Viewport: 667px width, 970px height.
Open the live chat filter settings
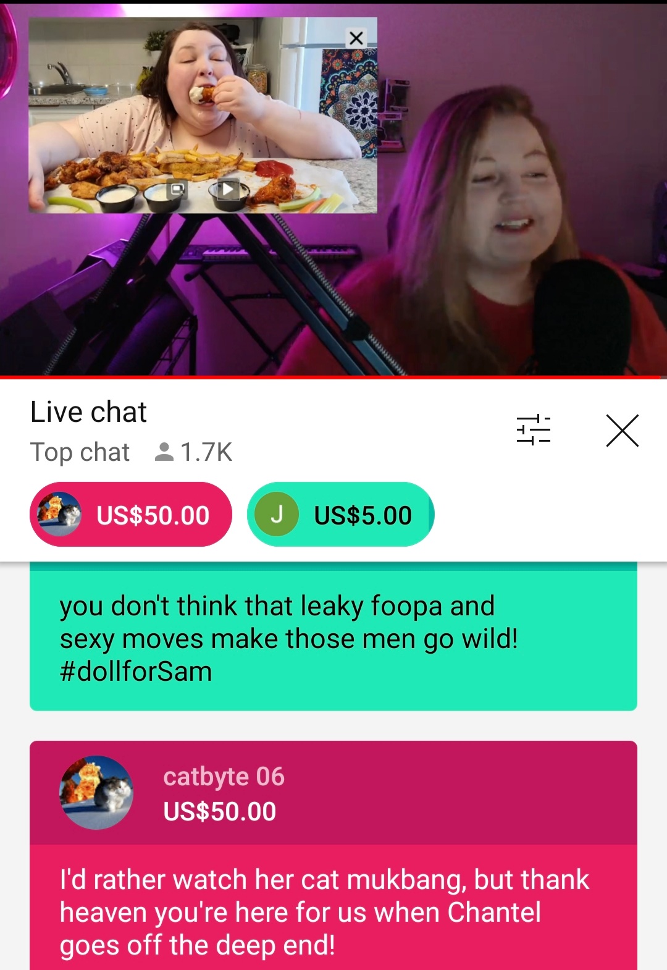pyautogui.click(x=534, y=430)
